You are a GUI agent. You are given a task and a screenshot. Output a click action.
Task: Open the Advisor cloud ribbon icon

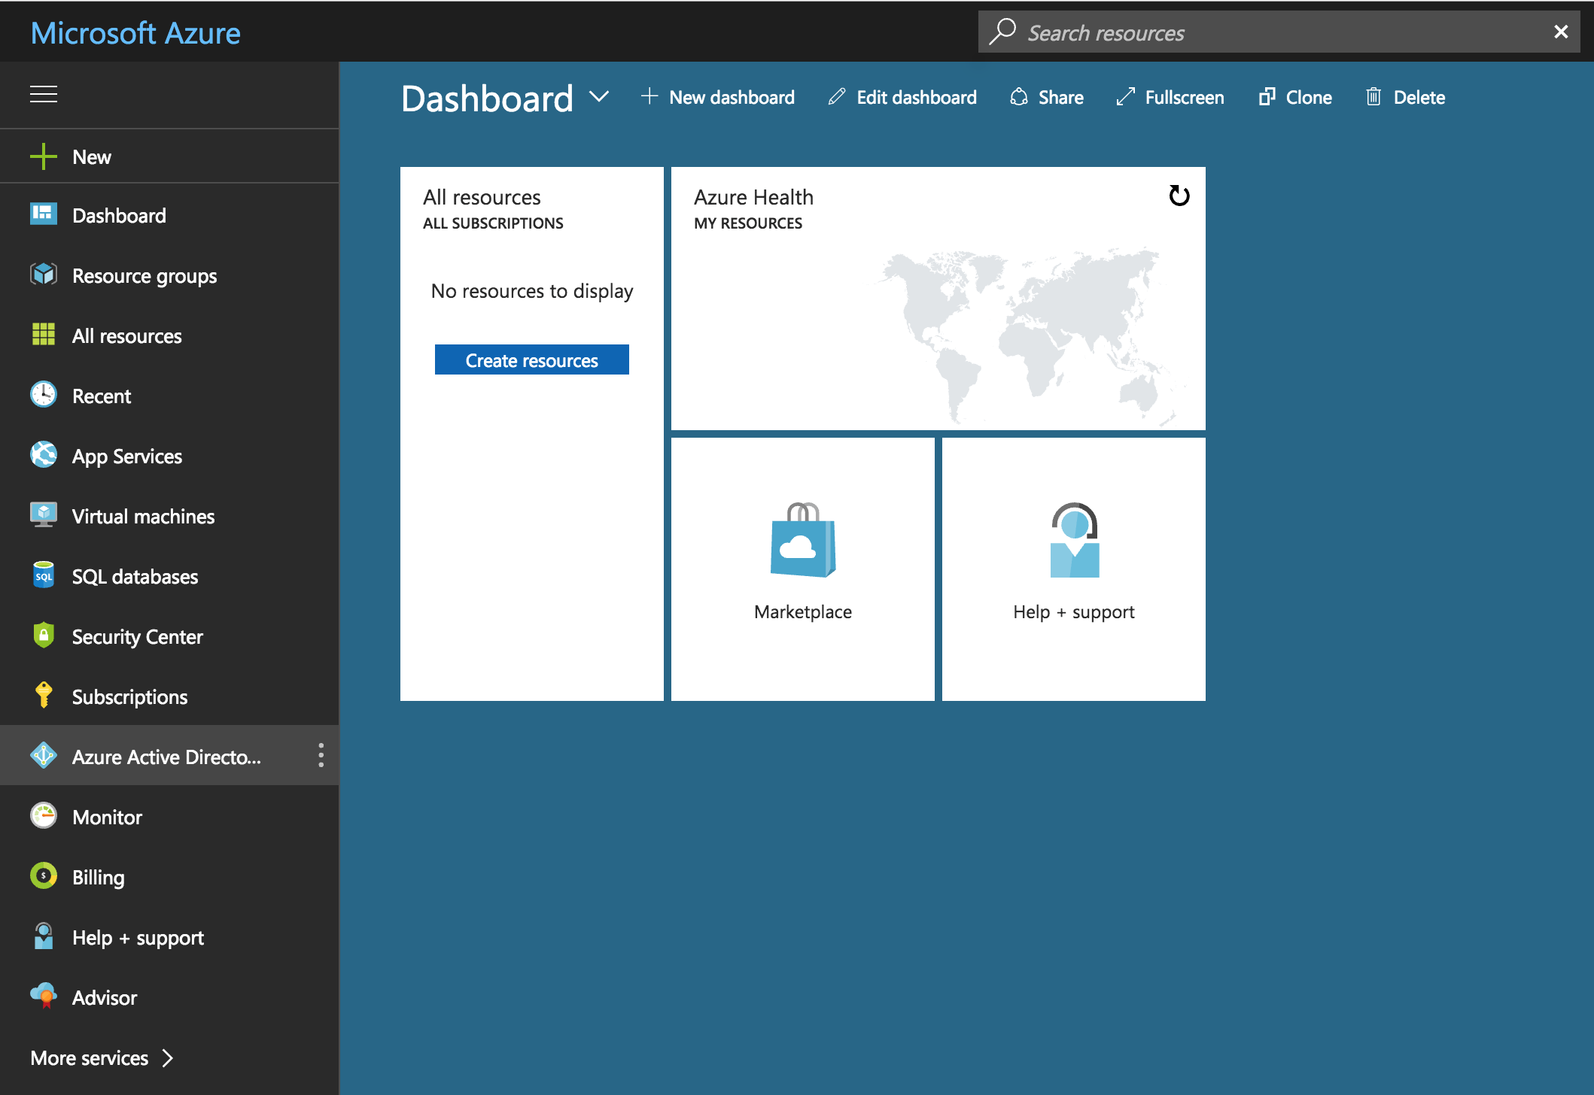point(44,996)
